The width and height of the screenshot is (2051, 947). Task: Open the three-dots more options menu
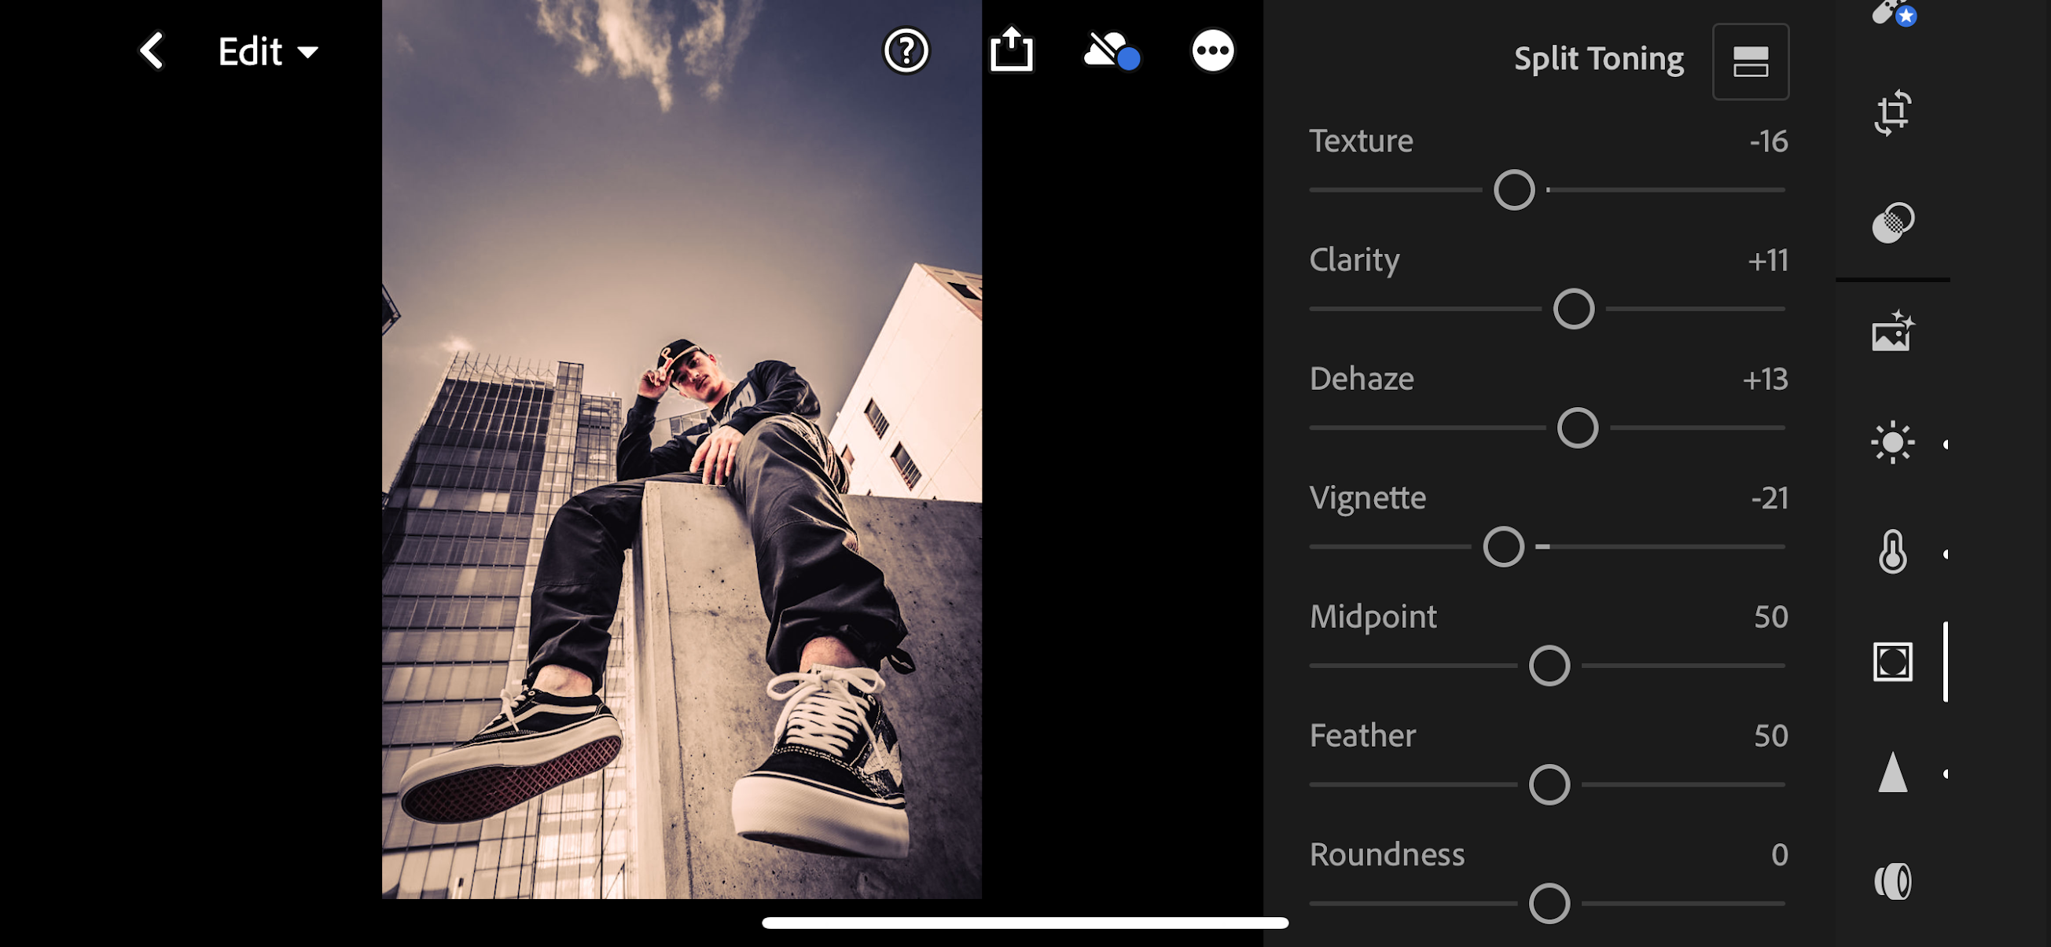pyautogui.click(x=1211, y=52)
